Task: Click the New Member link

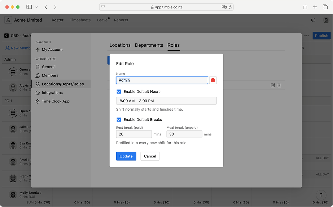Action: coord(18,48)
